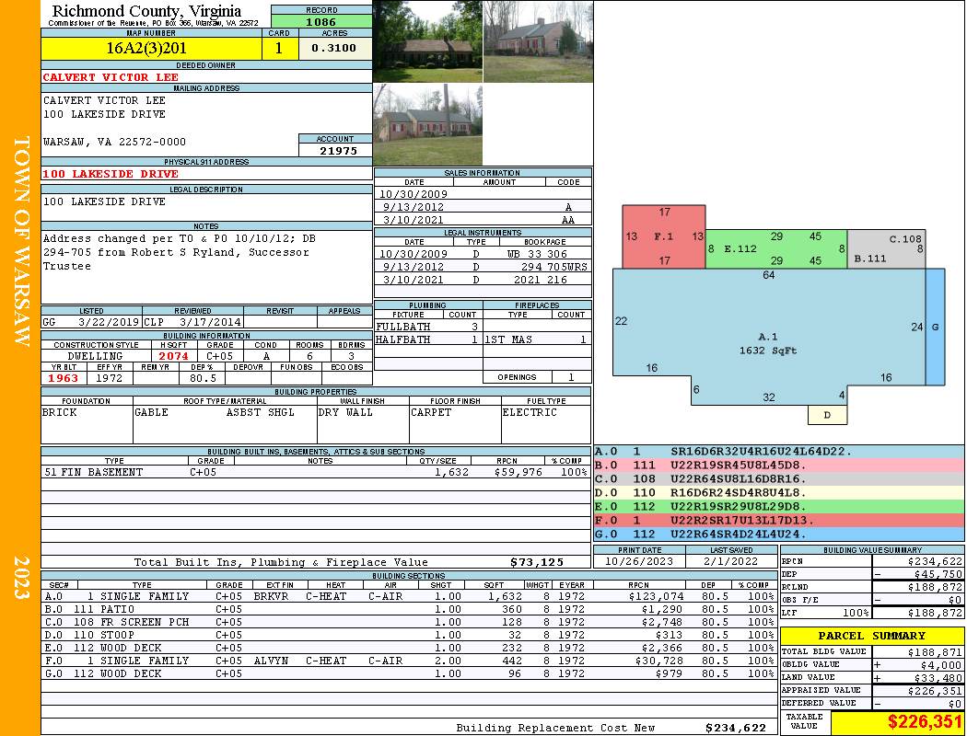The height and width of the screenshot is (736, 967).
Task: Open the top-right house photo with lawn
Action: pyautogui.click(x=539, y=41)
